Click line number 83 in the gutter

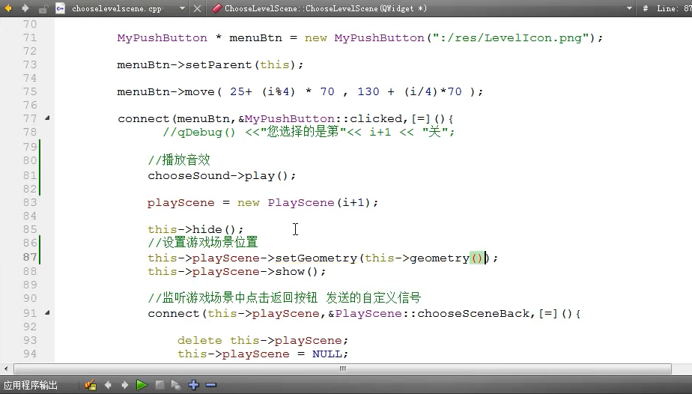click(29, 202)
